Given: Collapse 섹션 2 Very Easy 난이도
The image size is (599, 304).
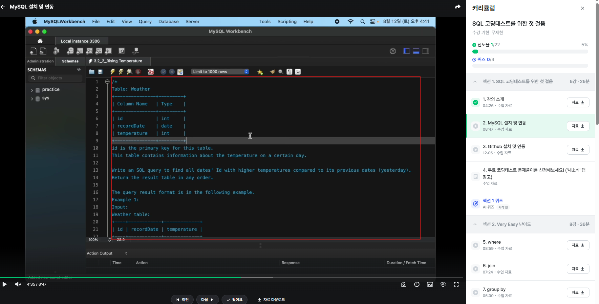Looking at the screenshot, I should click(x=475, y=224).
